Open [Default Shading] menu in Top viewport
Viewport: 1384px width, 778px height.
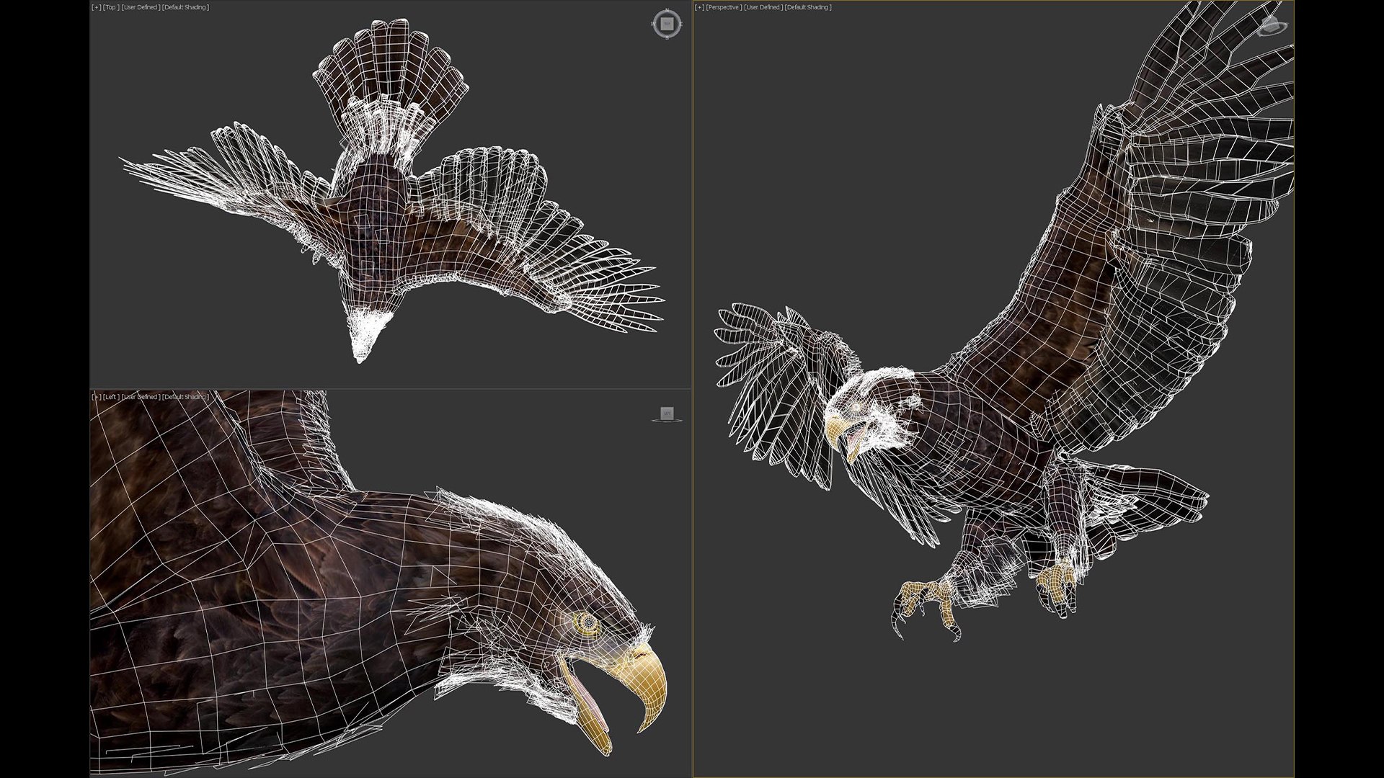(x=185, y=7)
